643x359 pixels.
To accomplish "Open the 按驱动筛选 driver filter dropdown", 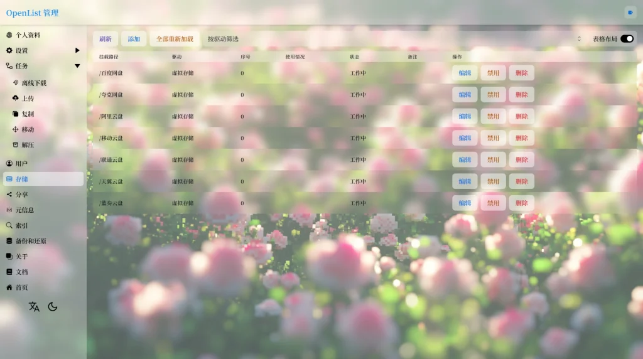I will click(396, 39).
